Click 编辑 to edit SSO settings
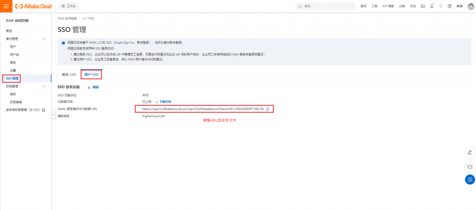 pyautogui.click(x=93, y=87)
